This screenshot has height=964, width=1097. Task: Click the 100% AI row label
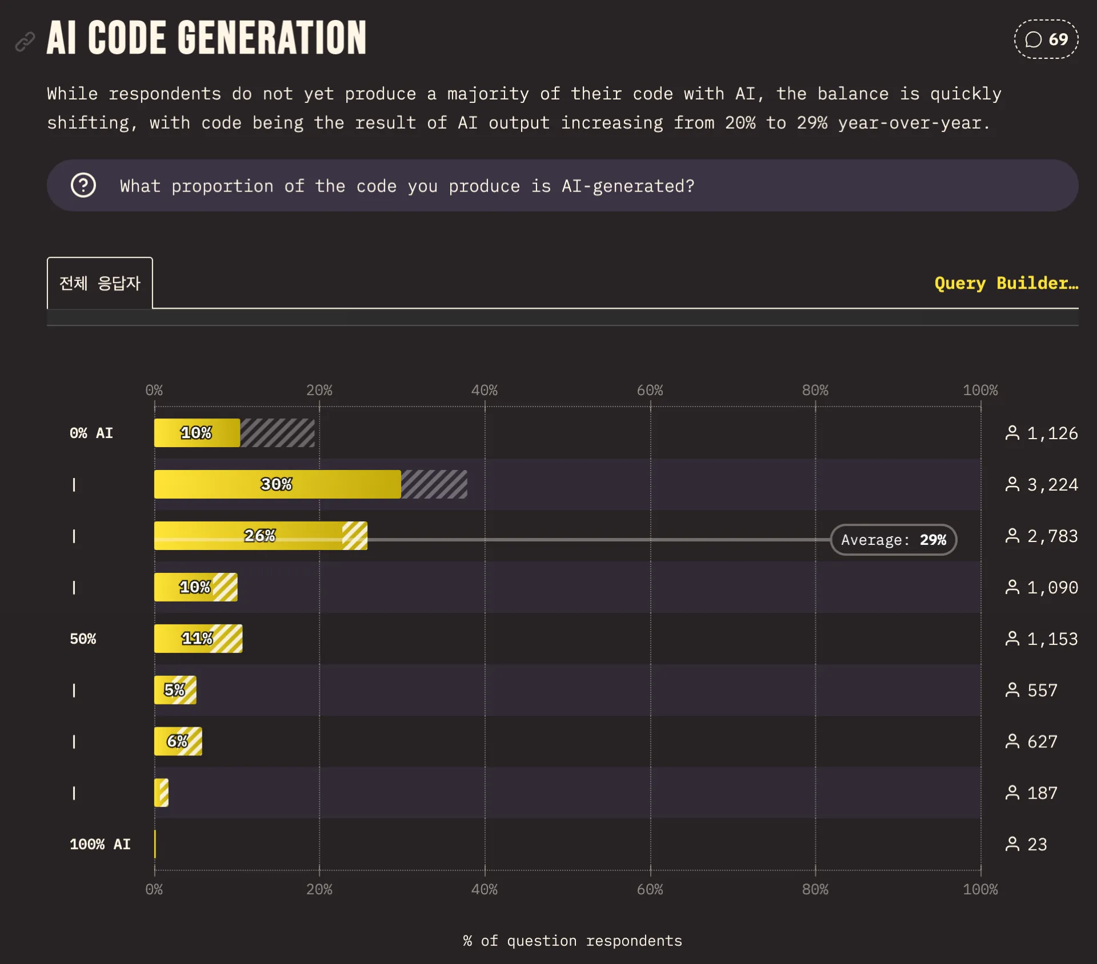100,844
